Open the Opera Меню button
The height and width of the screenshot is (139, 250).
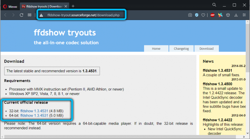(10, 7)
